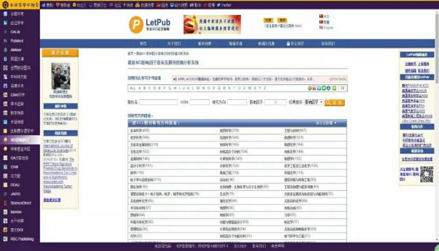Viewport: 439px width, 251px height.
Task: Filter journals by letter ALL
Action: (132, 88)
